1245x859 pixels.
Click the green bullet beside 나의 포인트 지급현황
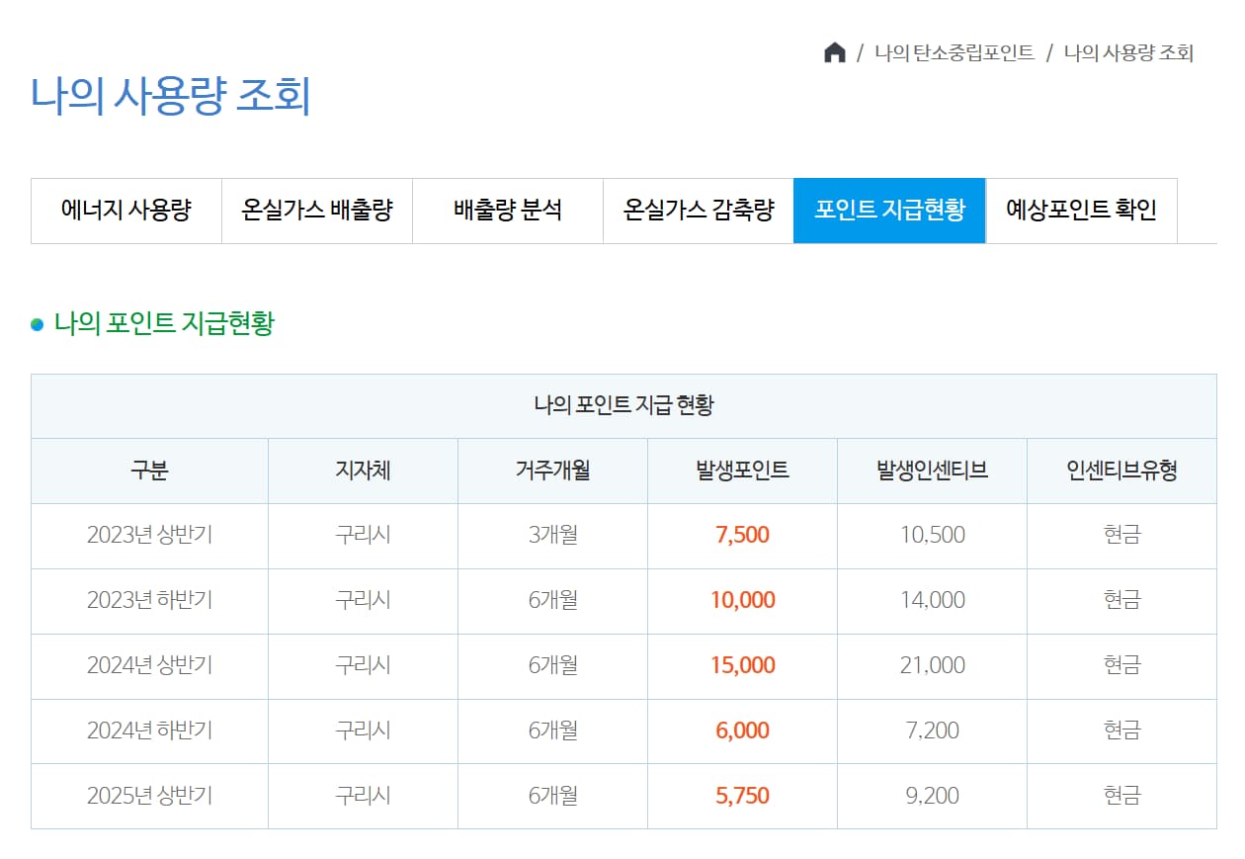38,322
